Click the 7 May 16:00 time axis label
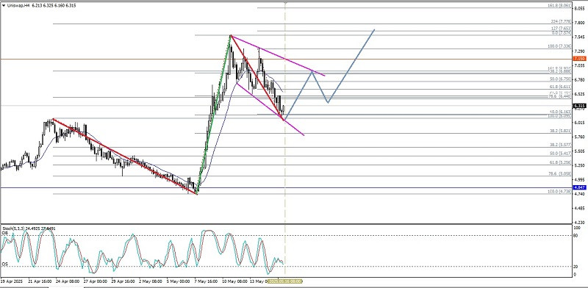 tap(206, 281)
